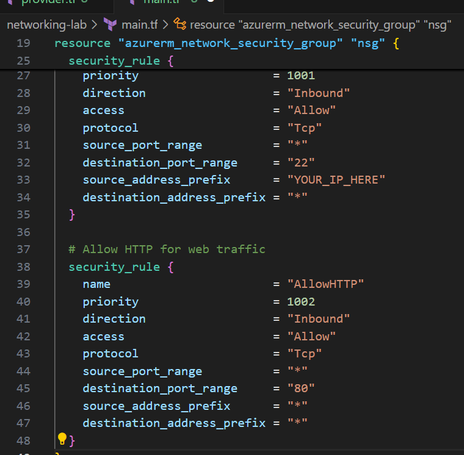This screenshot has height=455, width=464.
Task: Open the main.tf breadcrumb file list
Action: pyautogui.click(x=139, y=25)
